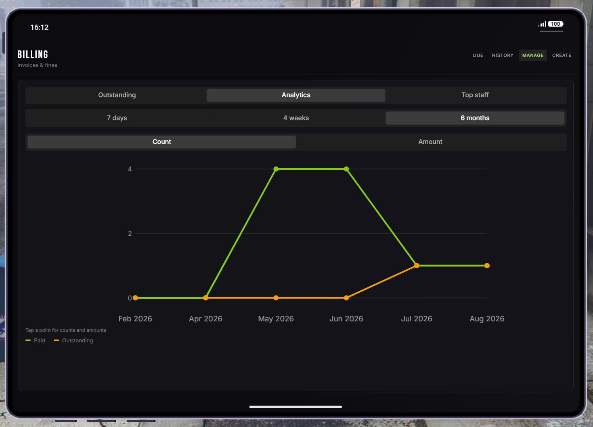
Task: Click the battery 100 indicator
Action: (556, 24)
